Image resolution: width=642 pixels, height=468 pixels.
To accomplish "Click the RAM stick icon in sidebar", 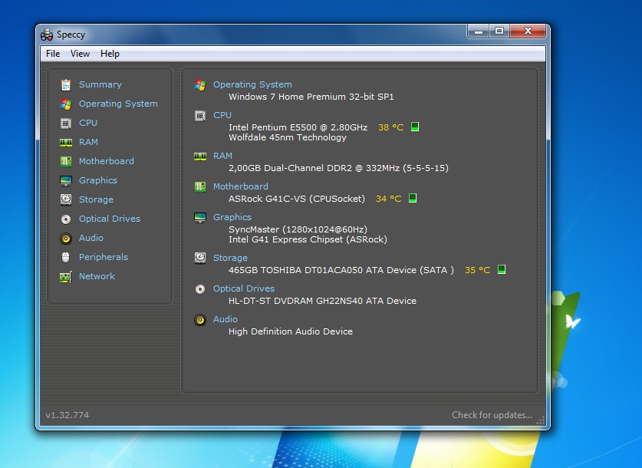I will coord(65,142).
